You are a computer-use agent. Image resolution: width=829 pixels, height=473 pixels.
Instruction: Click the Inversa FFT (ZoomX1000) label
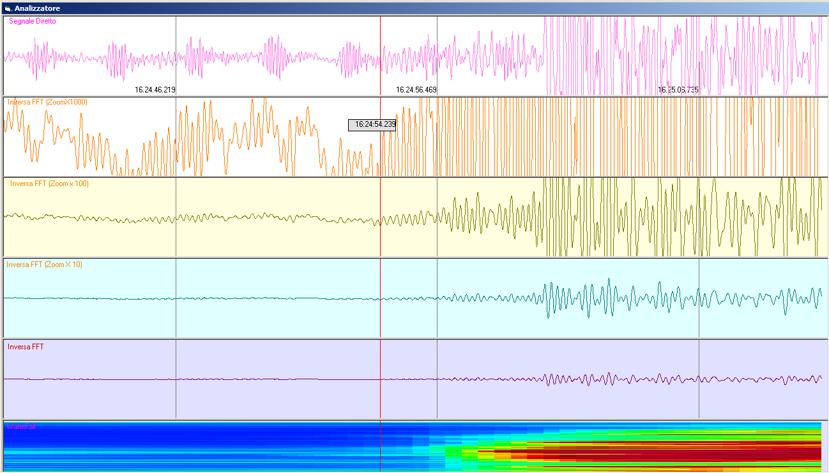(47, 102)
